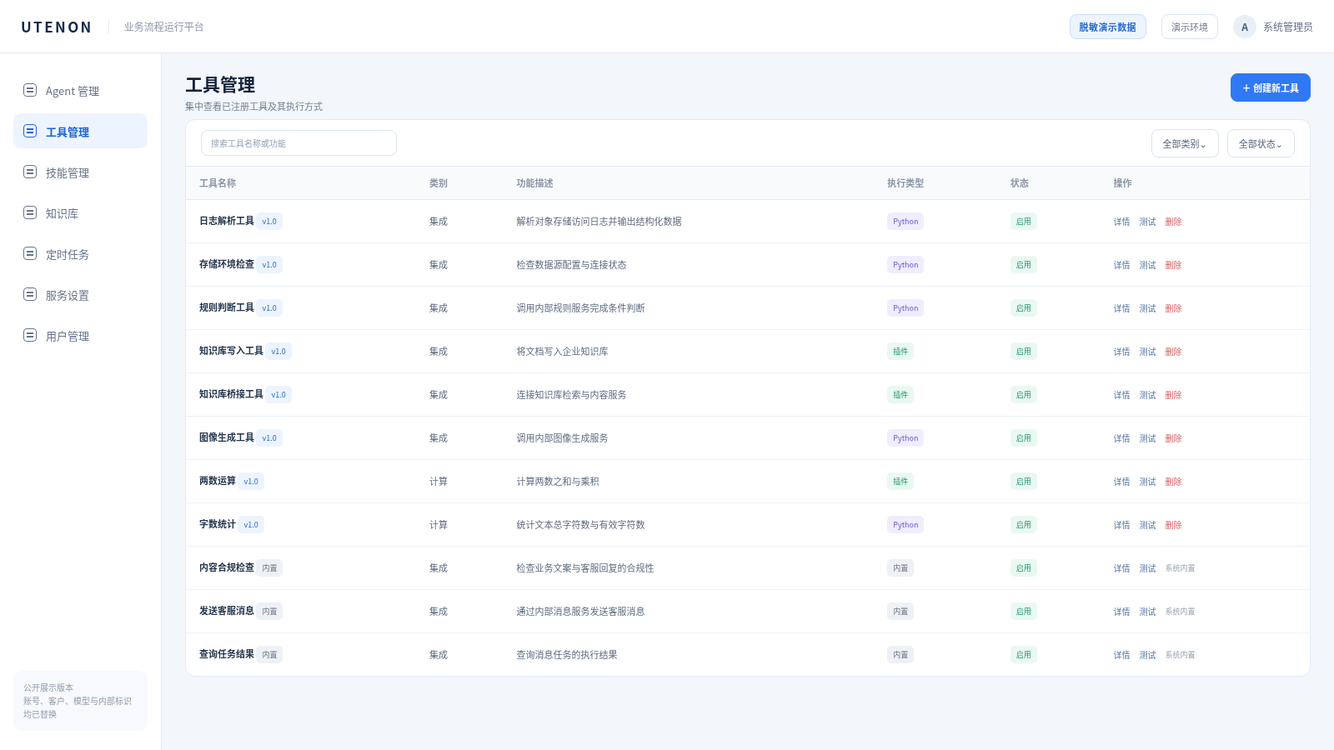Click the 工具名称 column header
The image size is (1334, 750).
tap(218, 183)
